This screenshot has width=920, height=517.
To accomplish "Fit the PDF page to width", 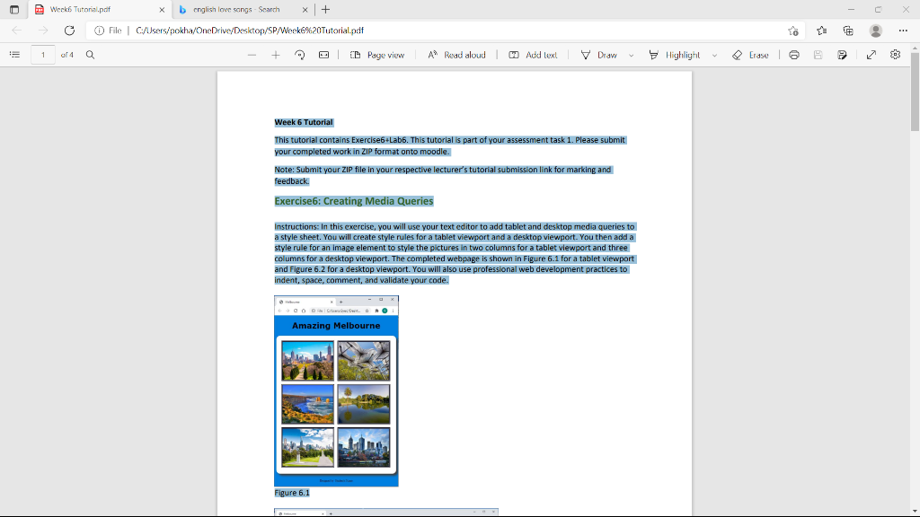I will pos(323,55).
